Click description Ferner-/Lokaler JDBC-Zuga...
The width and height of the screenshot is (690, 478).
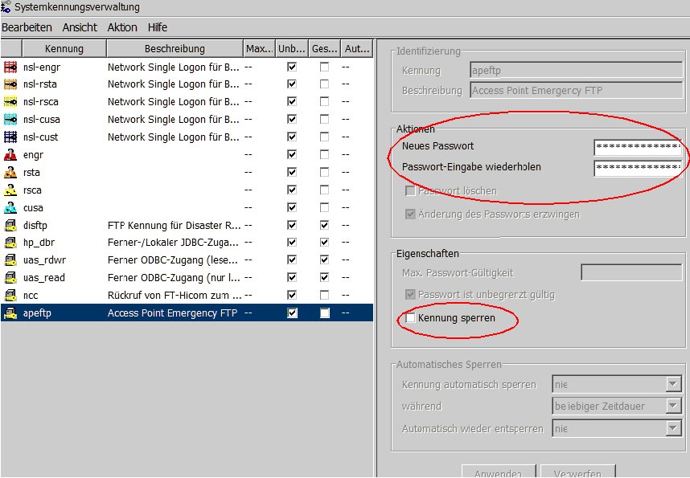tap(173, 243)
